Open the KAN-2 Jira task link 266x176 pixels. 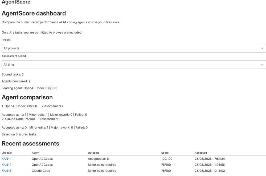pyautogui.click(x=6, y=171)
